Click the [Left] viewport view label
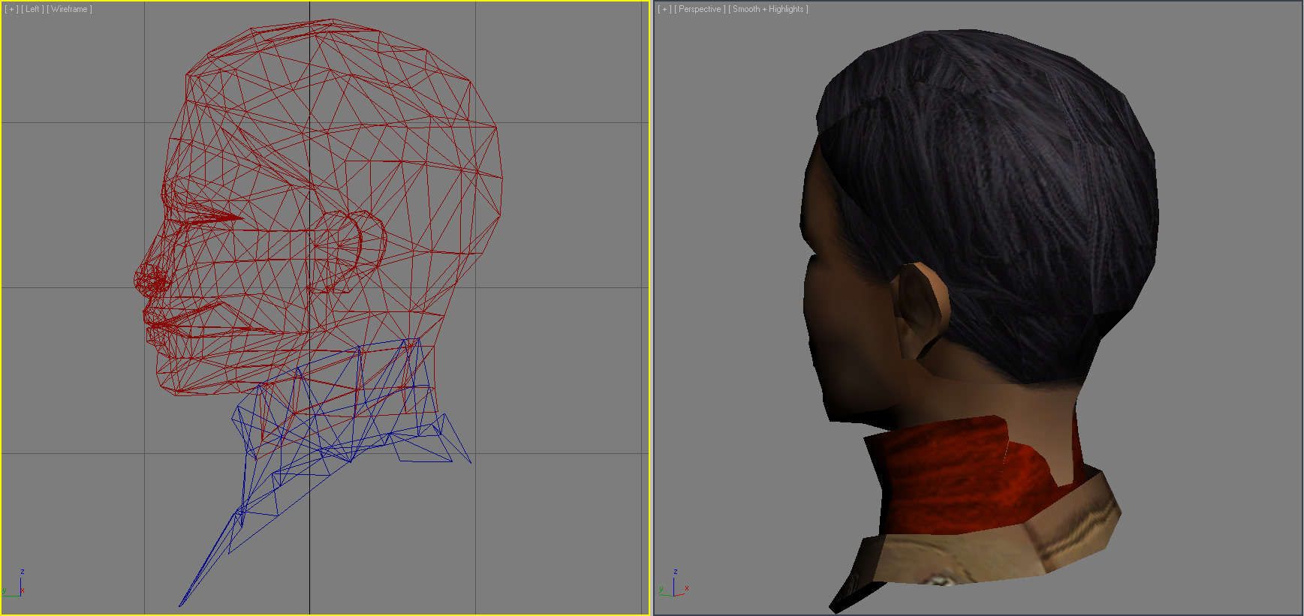The height and width of the screenshot is (616, 1304). (x=32, y=9)
